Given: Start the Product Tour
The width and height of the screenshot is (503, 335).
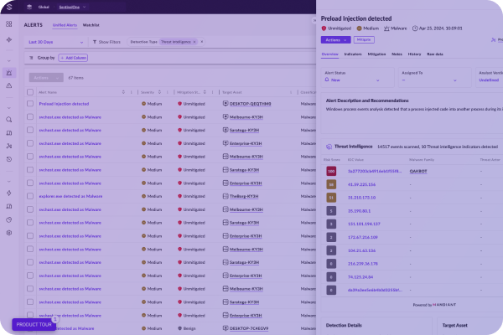Looking at the screenshot, I should 34,324.
